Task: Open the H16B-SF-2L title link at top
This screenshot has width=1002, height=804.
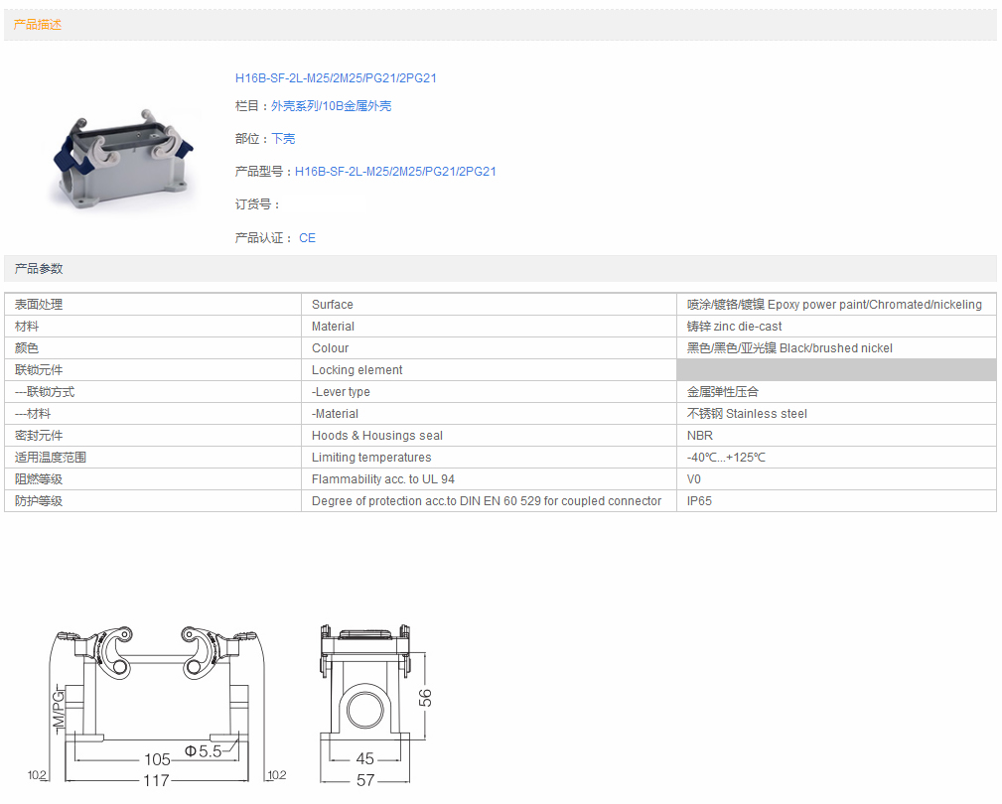Action: (x=336, y=78)
